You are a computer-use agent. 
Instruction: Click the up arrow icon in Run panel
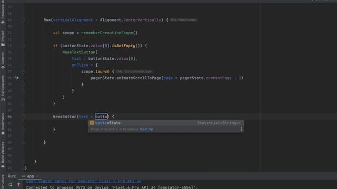pos(19,184)
